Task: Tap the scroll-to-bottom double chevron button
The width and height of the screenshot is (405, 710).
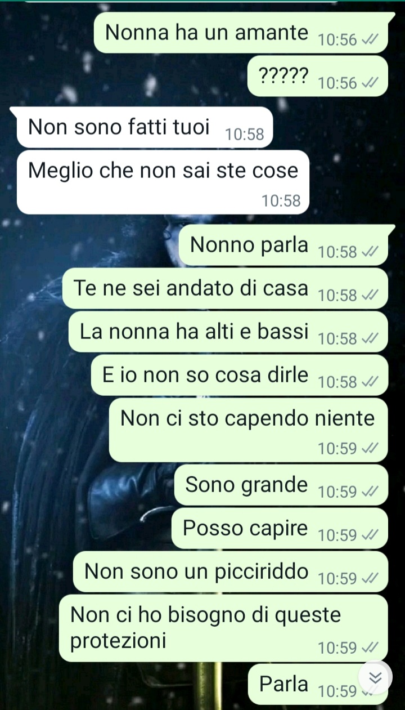Action: [374, 677]
